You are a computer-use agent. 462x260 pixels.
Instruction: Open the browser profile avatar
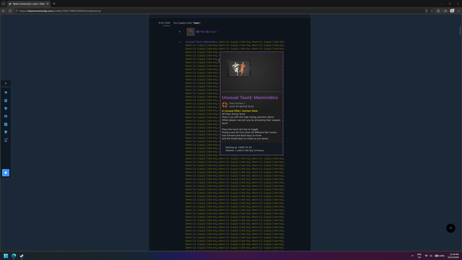click(452, 11)
